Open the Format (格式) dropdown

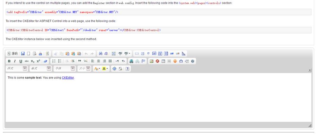tap(40, 69)
